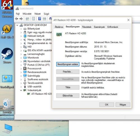Click the Forward arrow in Eszközkezelő toolbar
The width and height of the screenshot is (140, 136).
point(21,19)
